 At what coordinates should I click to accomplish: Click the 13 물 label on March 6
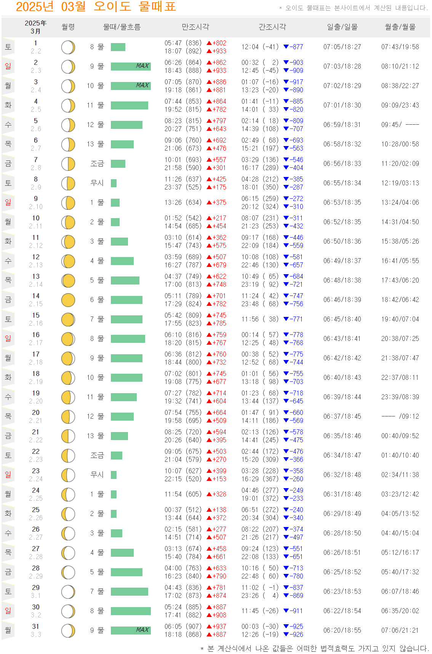click(95, 144)
